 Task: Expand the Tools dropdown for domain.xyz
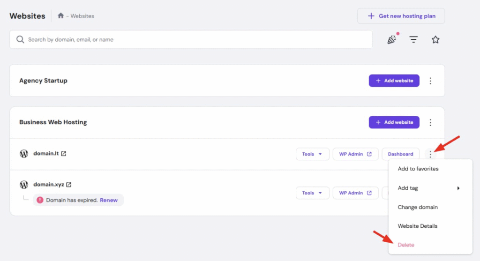coord(312,193)
